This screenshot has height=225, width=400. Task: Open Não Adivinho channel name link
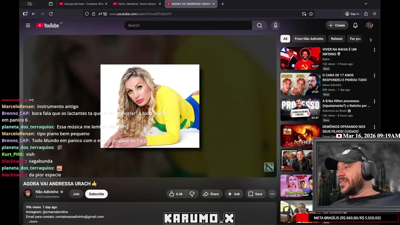click(47, 192)
